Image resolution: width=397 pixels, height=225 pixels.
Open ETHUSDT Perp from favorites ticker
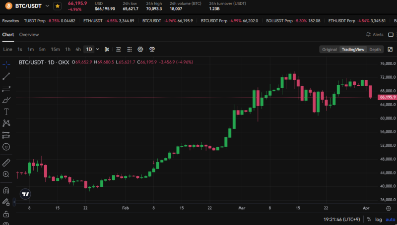[357, 21]
